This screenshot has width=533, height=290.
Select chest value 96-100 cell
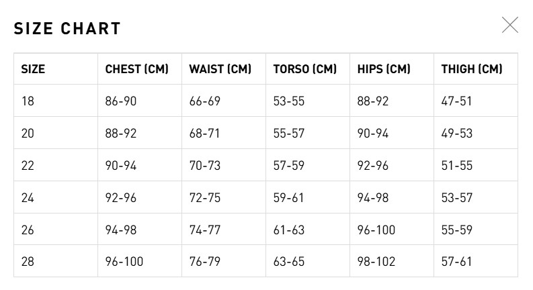(124, 262)
